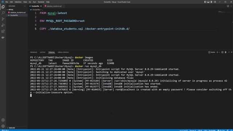This screenshot has height=131, width=233.
Task: Open the Docker view in activity bar
Action: click(3, 37)
